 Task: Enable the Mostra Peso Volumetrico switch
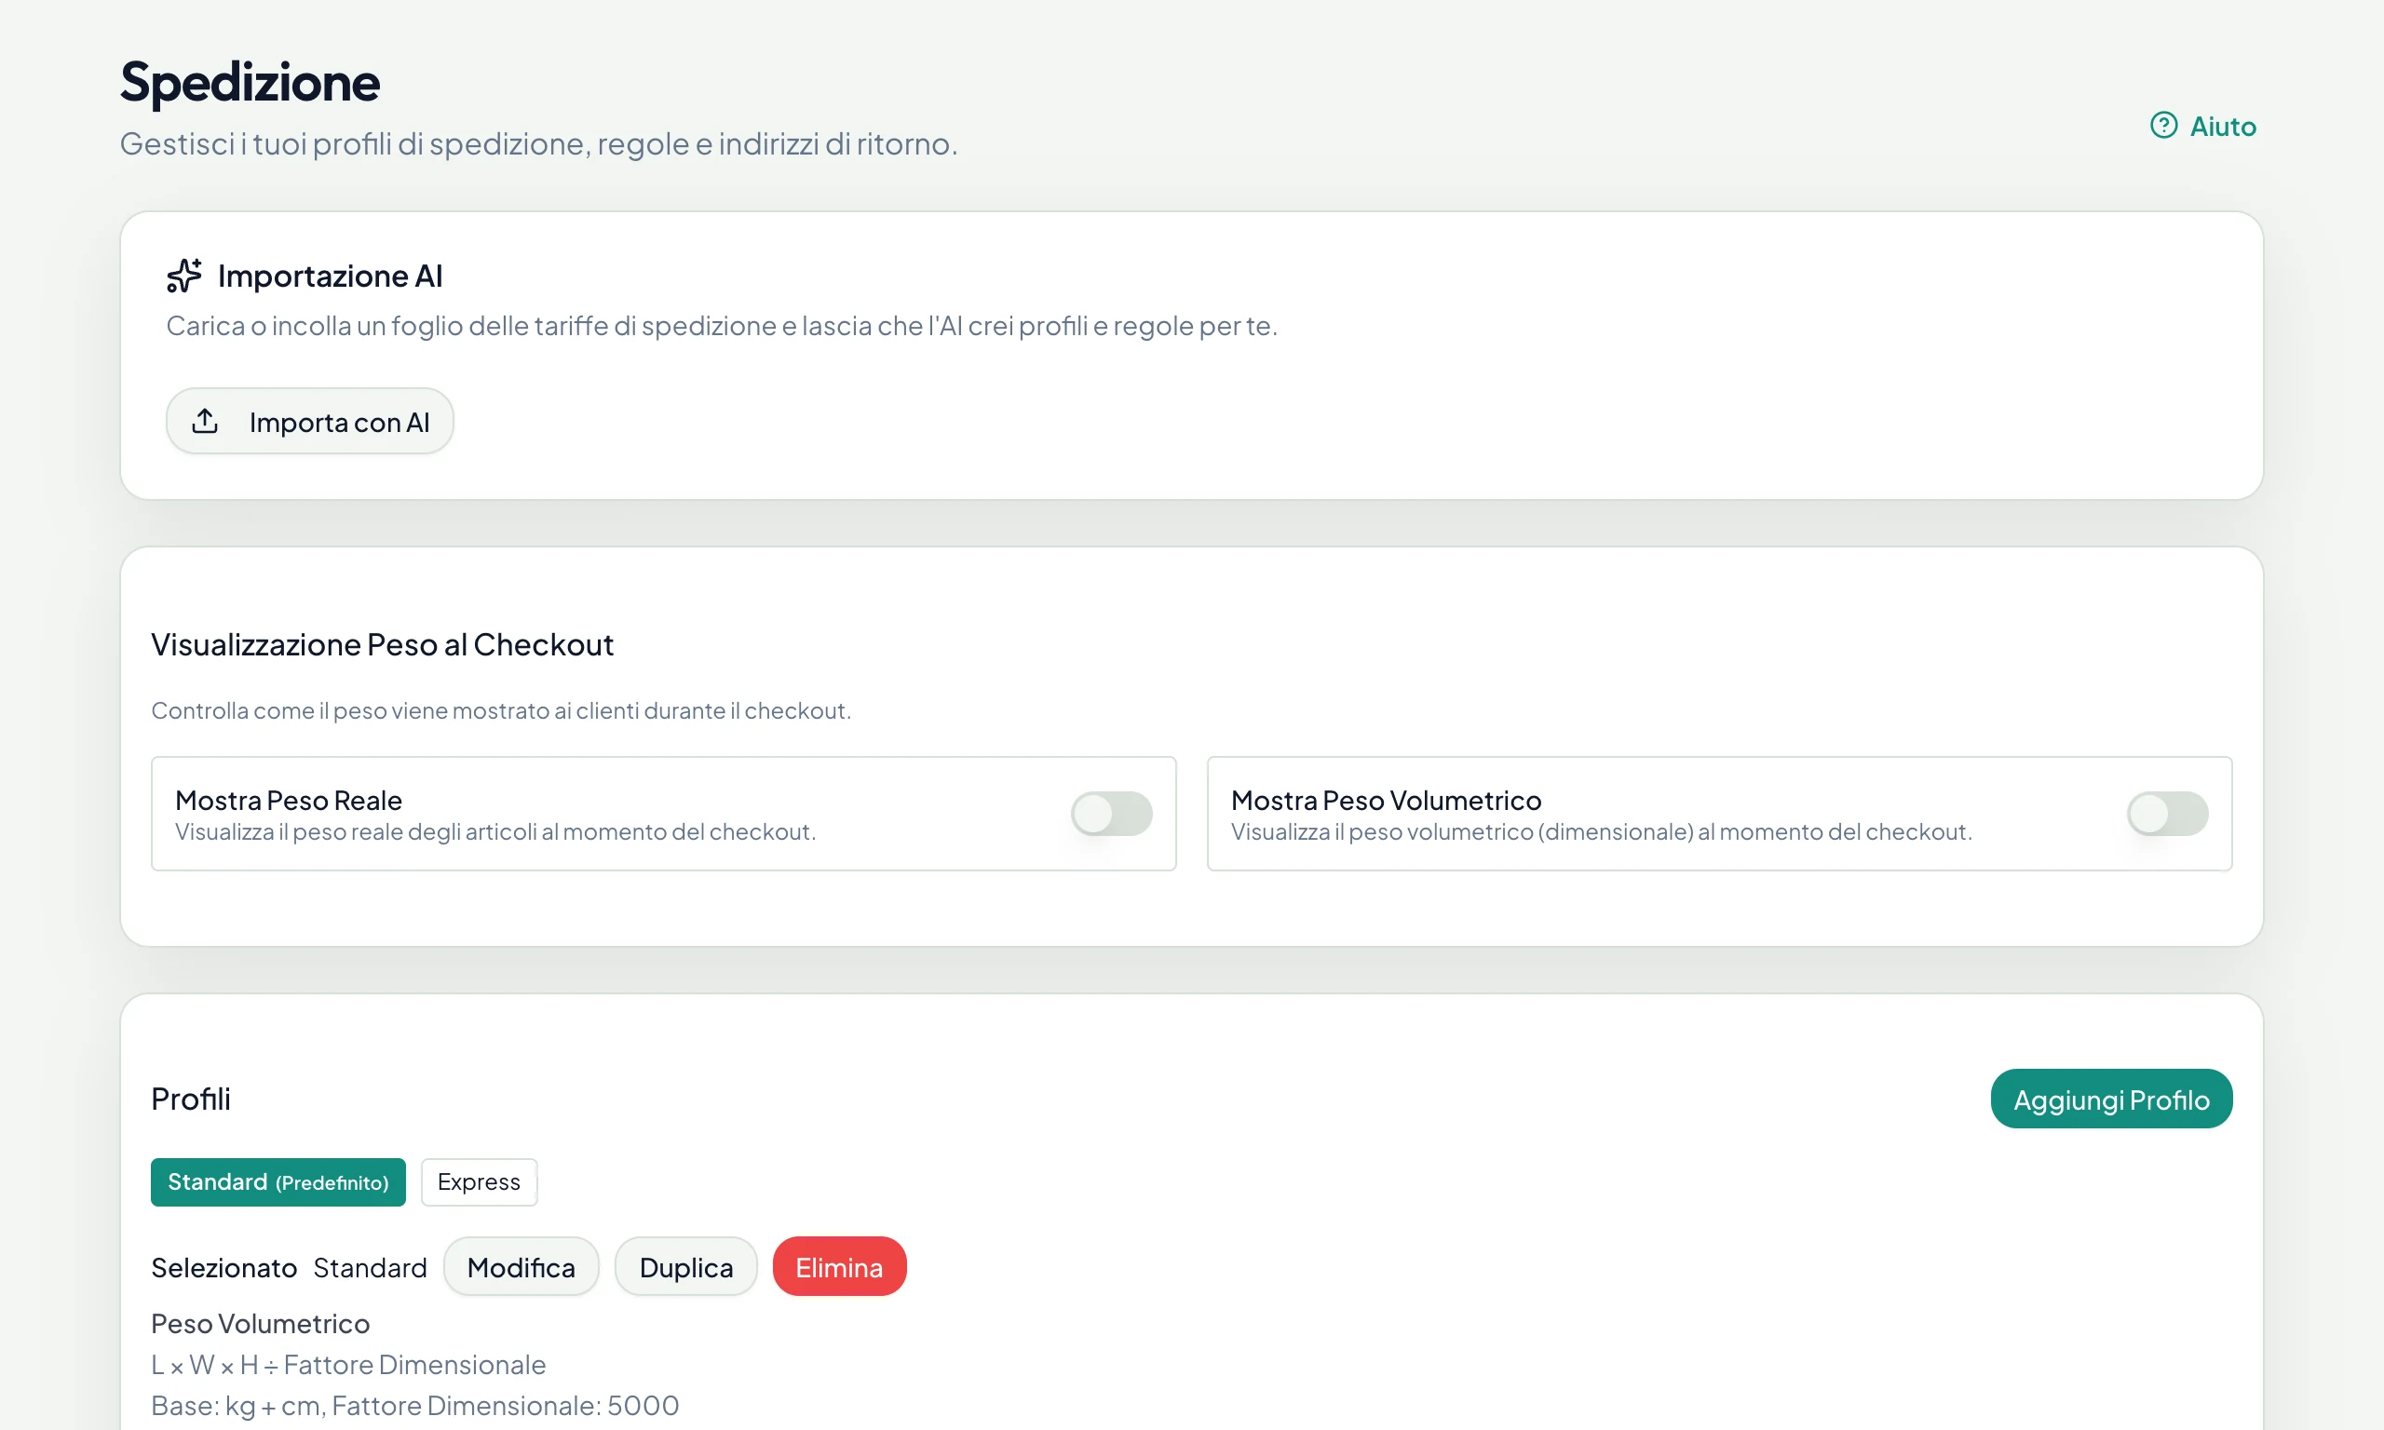pyautogui.click(x=2167, y=814)
